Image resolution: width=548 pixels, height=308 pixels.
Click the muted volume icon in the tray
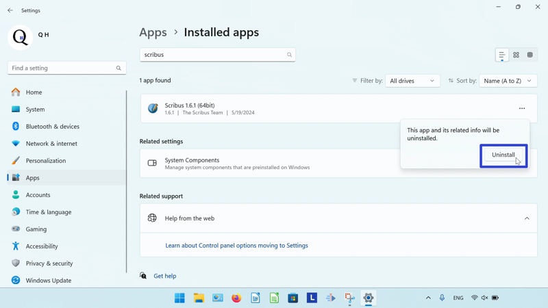485,298
